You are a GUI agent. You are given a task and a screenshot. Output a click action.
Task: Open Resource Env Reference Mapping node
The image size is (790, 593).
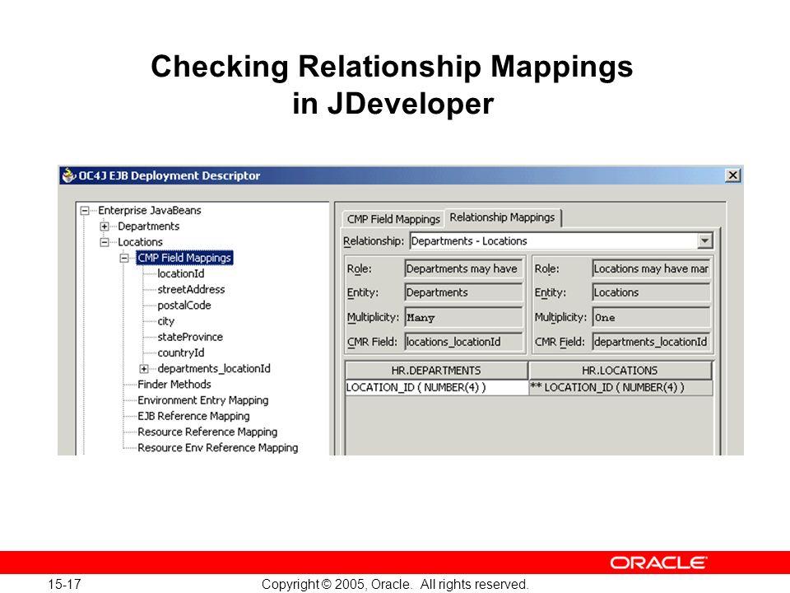217,448
